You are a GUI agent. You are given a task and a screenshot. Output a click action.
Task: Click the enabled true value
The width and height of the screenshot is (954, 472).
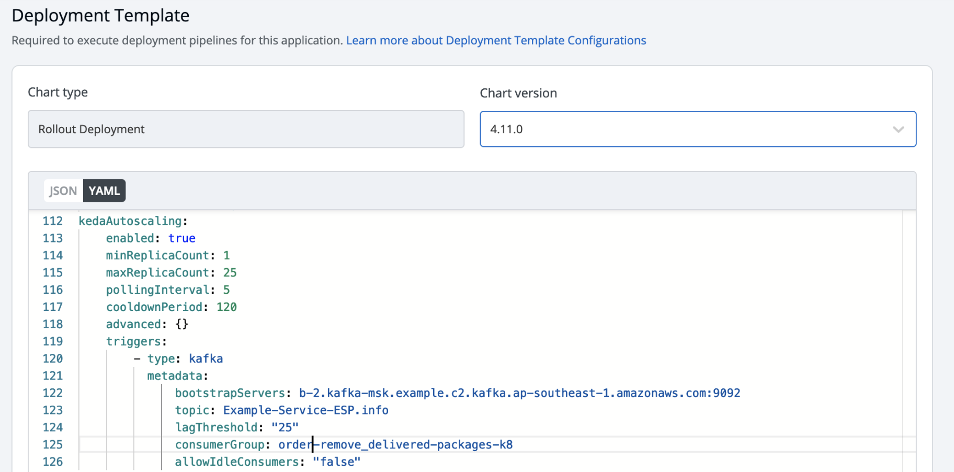(x=181, y=238)
